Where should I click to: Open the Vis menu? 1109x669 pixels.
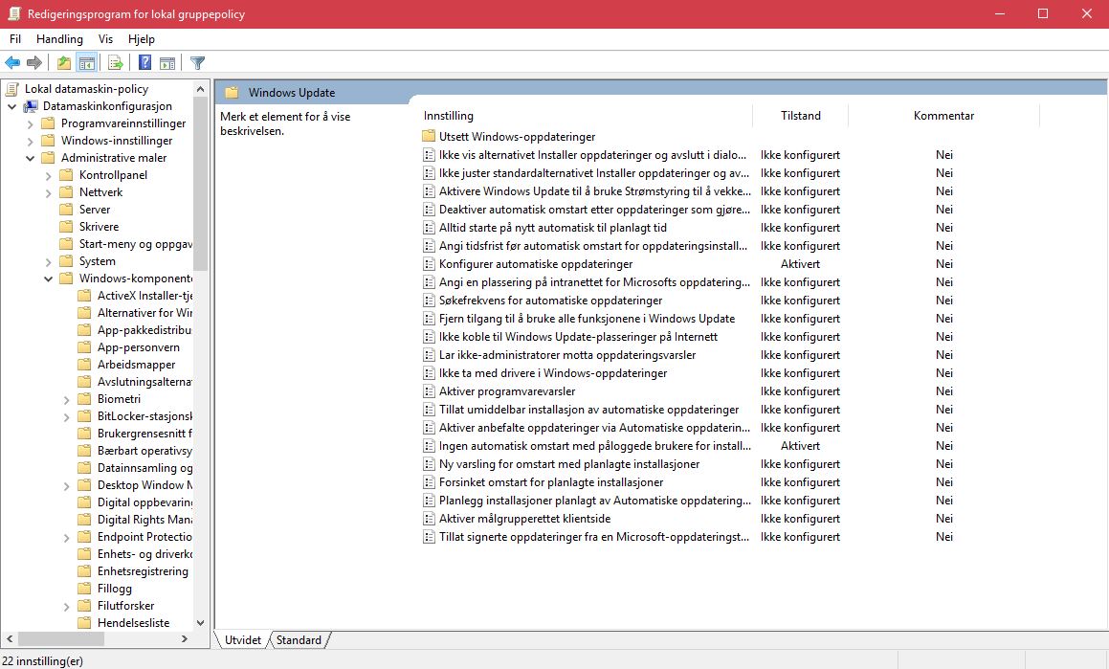coord(105,39)
